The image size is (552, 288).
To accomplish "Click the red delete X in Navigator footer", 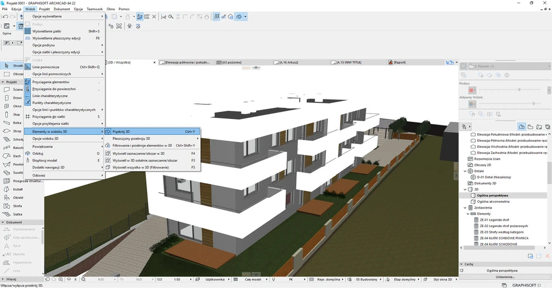I will click(548, 256).
